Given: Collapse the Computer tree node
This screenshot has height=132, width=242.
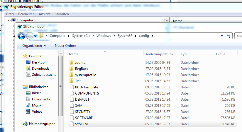Looking at the screenshot, I should coord(8,20).
